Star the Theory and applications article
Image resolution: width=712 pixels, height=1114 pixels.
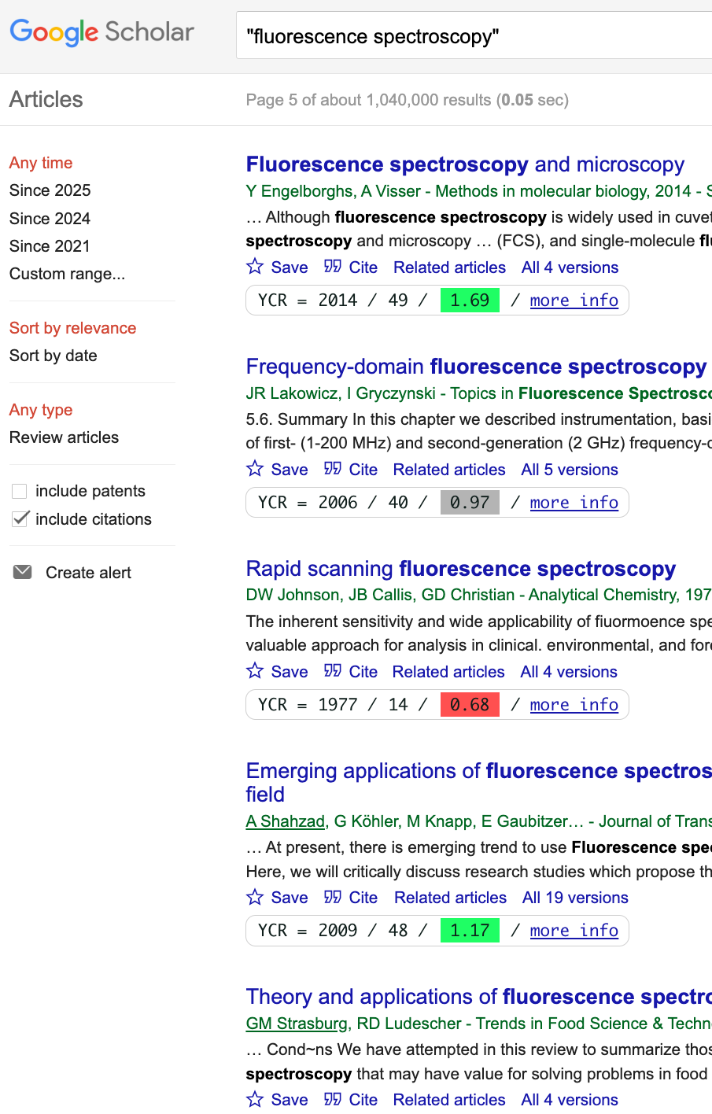click(x=255, y=1099)
